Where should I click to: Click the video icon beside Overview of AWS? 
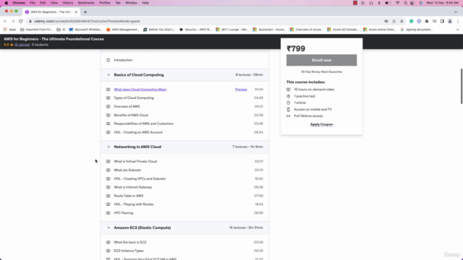coord(108,106)
